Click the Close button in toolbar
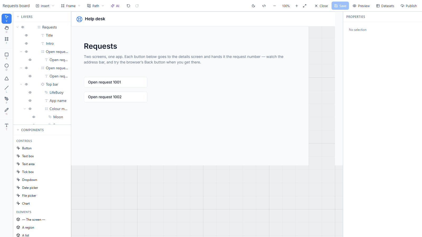 click(x=321, y=6)
